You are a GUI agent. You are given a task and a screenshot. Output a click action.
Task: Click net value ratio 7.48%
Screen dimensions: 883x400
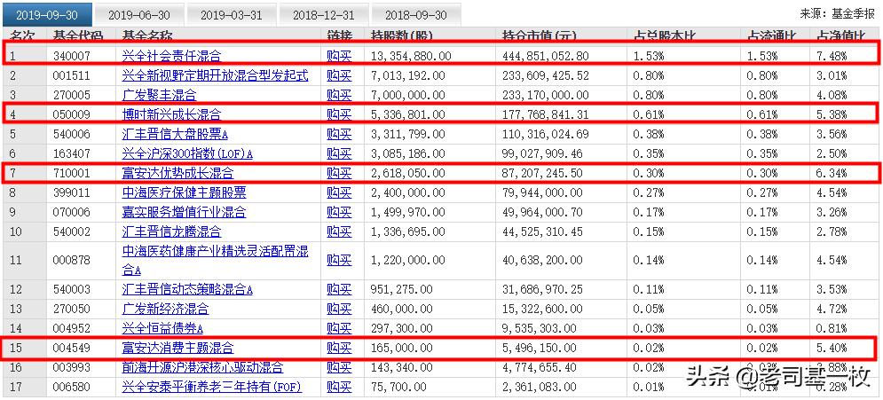click(832, 56)
